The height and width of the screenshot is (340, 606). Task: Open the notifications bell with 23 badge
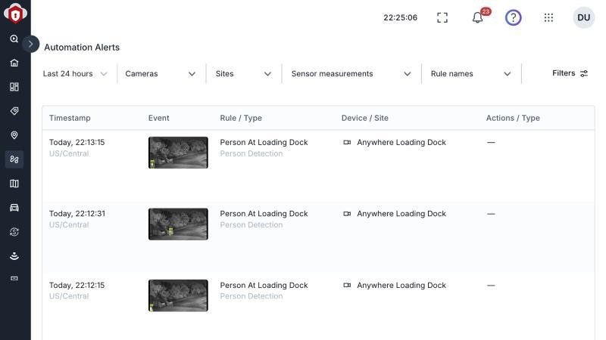[x=478, y=17]
